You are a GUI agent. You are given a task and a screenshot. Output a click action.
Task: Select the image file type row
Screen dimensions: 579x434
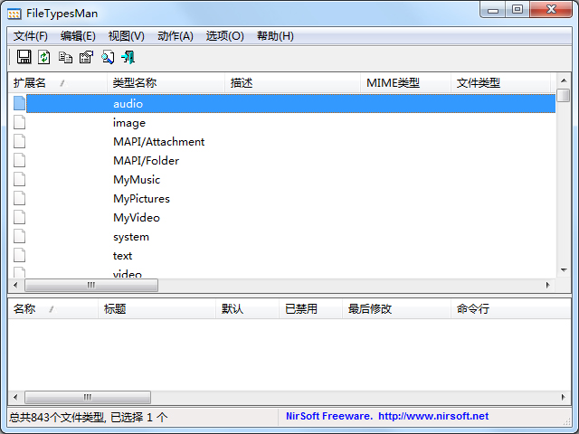[281, 122]
